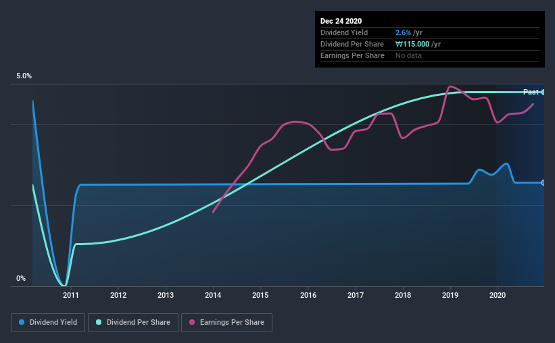Screen dimensions: 555x343
Task: Click the teal Dividend Per Share legend dot
Action: [x=99, y=322]
